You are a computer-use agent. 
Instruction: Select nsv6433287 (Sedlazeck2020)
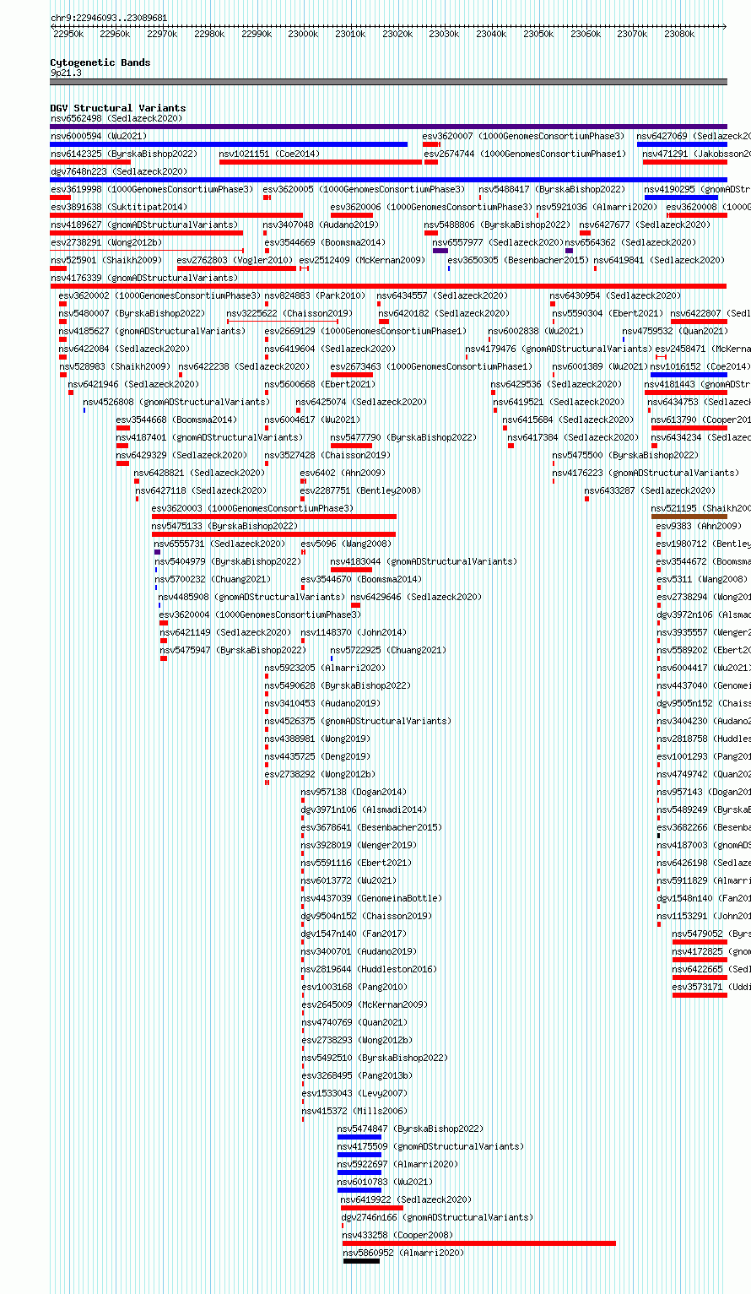[650, 490]
